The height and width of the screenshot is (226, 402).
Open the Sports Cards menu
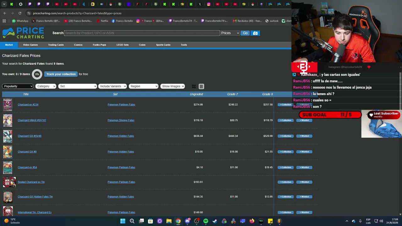pyautogui.click(x=163, y=45)
